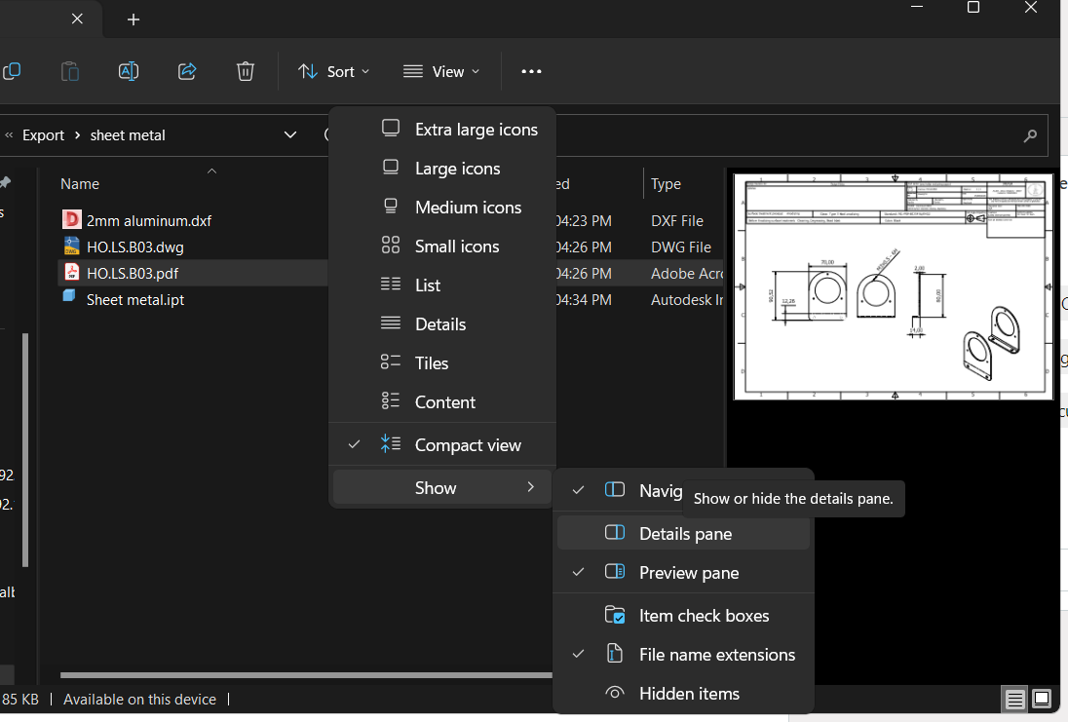Screen dimensions: 1068x722
Task: Click the Delete trash icon
Action: [245, 71]
